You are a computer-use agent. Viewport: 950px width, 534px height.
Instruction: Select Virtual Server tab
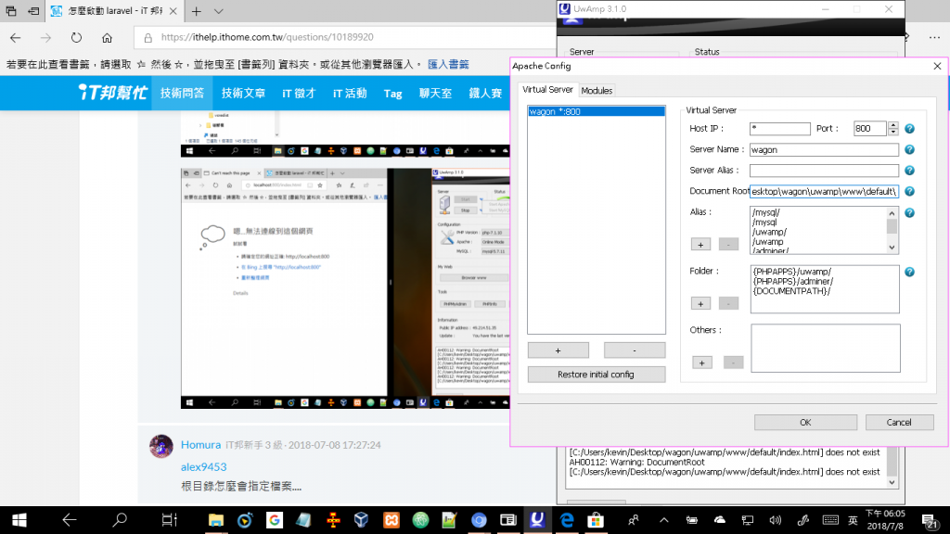point(547,90)
